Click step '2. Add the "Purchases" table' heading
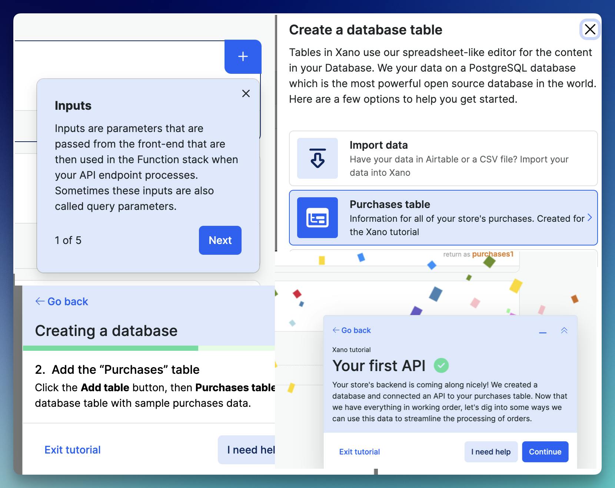The width and height of the screenshot is (615, 488). (x=117, y=370)
